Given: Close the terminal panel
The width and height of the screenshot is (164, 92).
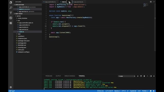Looking at the screenshot, I should [x=154, y=76].
